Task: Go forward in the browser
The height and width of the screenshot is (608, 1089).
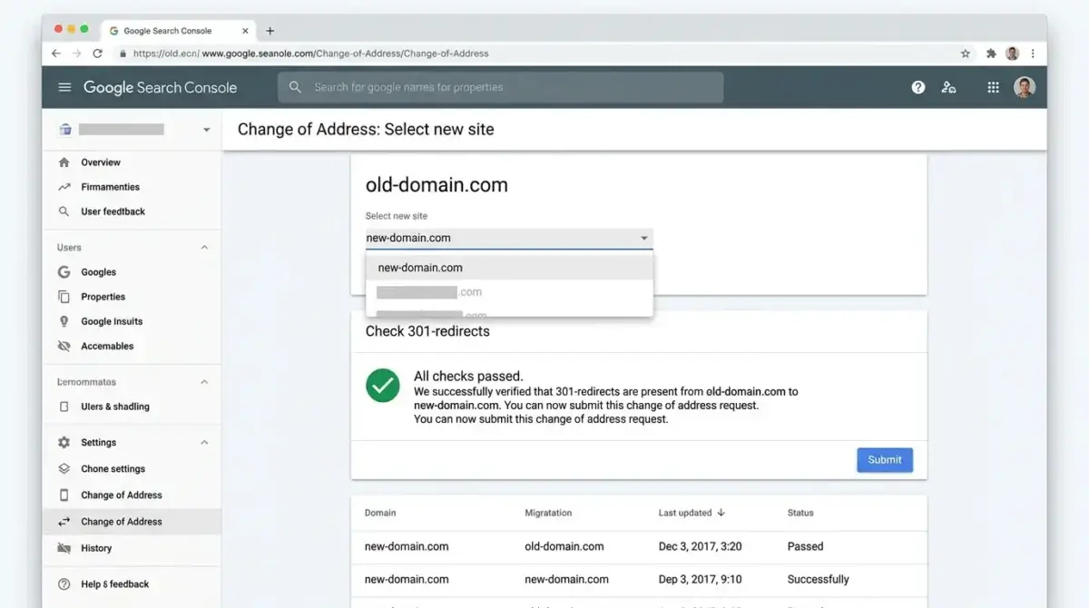Action: [77, 54]
